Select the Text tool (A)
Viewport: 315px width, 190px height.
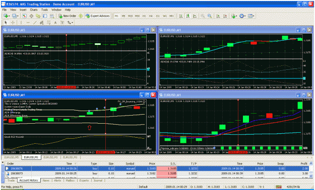[x=55, y=23]
